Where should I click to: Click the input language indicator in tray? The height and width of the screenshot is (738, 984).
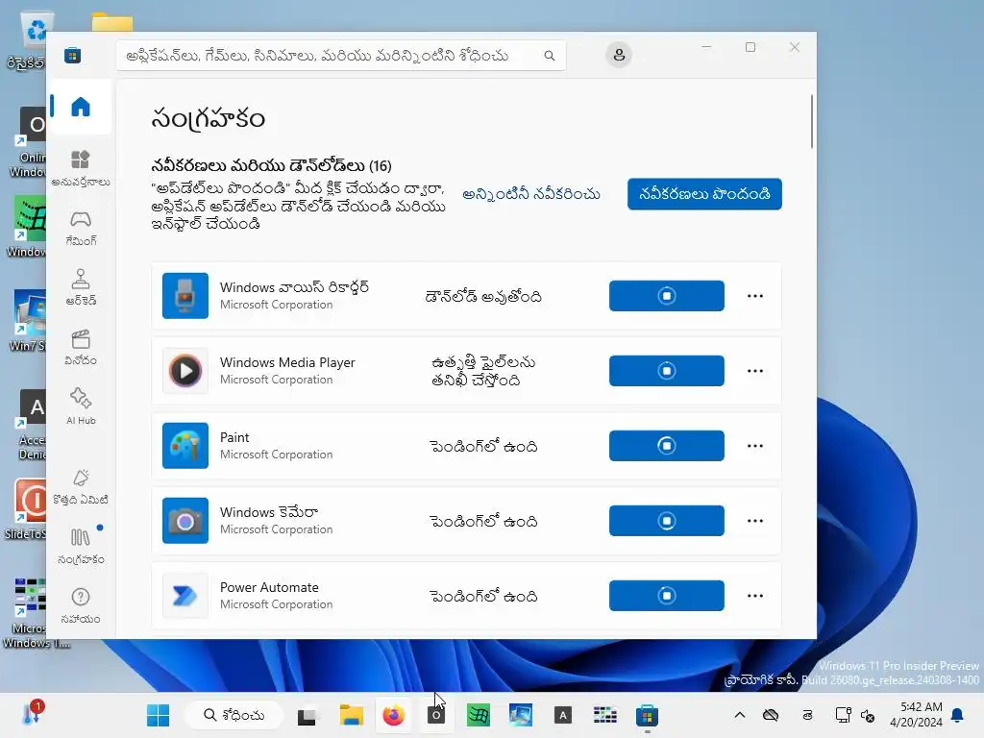click(807, 715)
